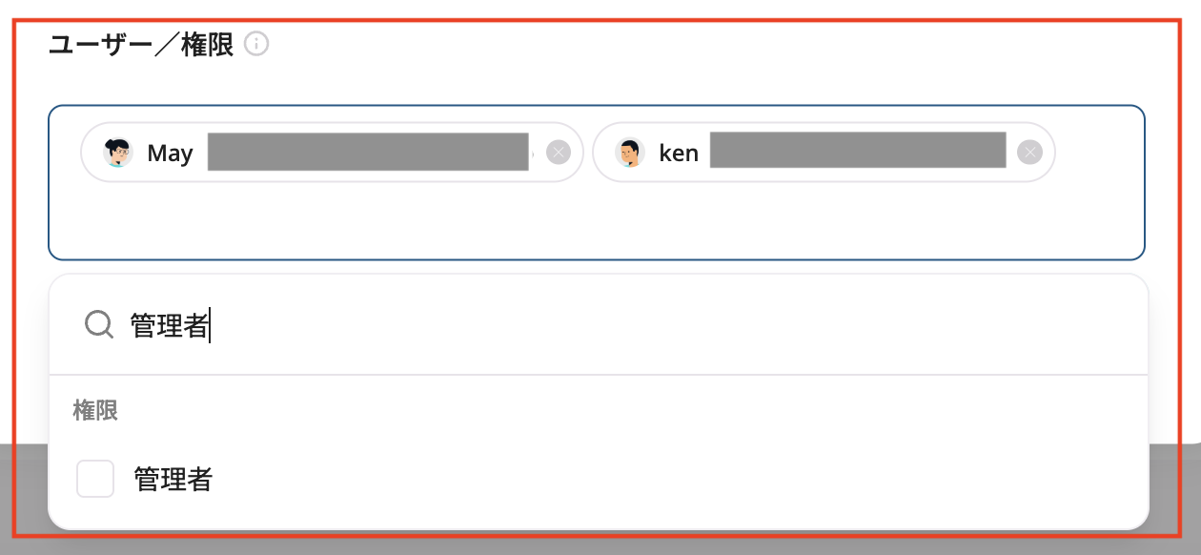Remove the ken user chip
Image resolution: width=1201 pixels, height=555 pixels.
1029,153
